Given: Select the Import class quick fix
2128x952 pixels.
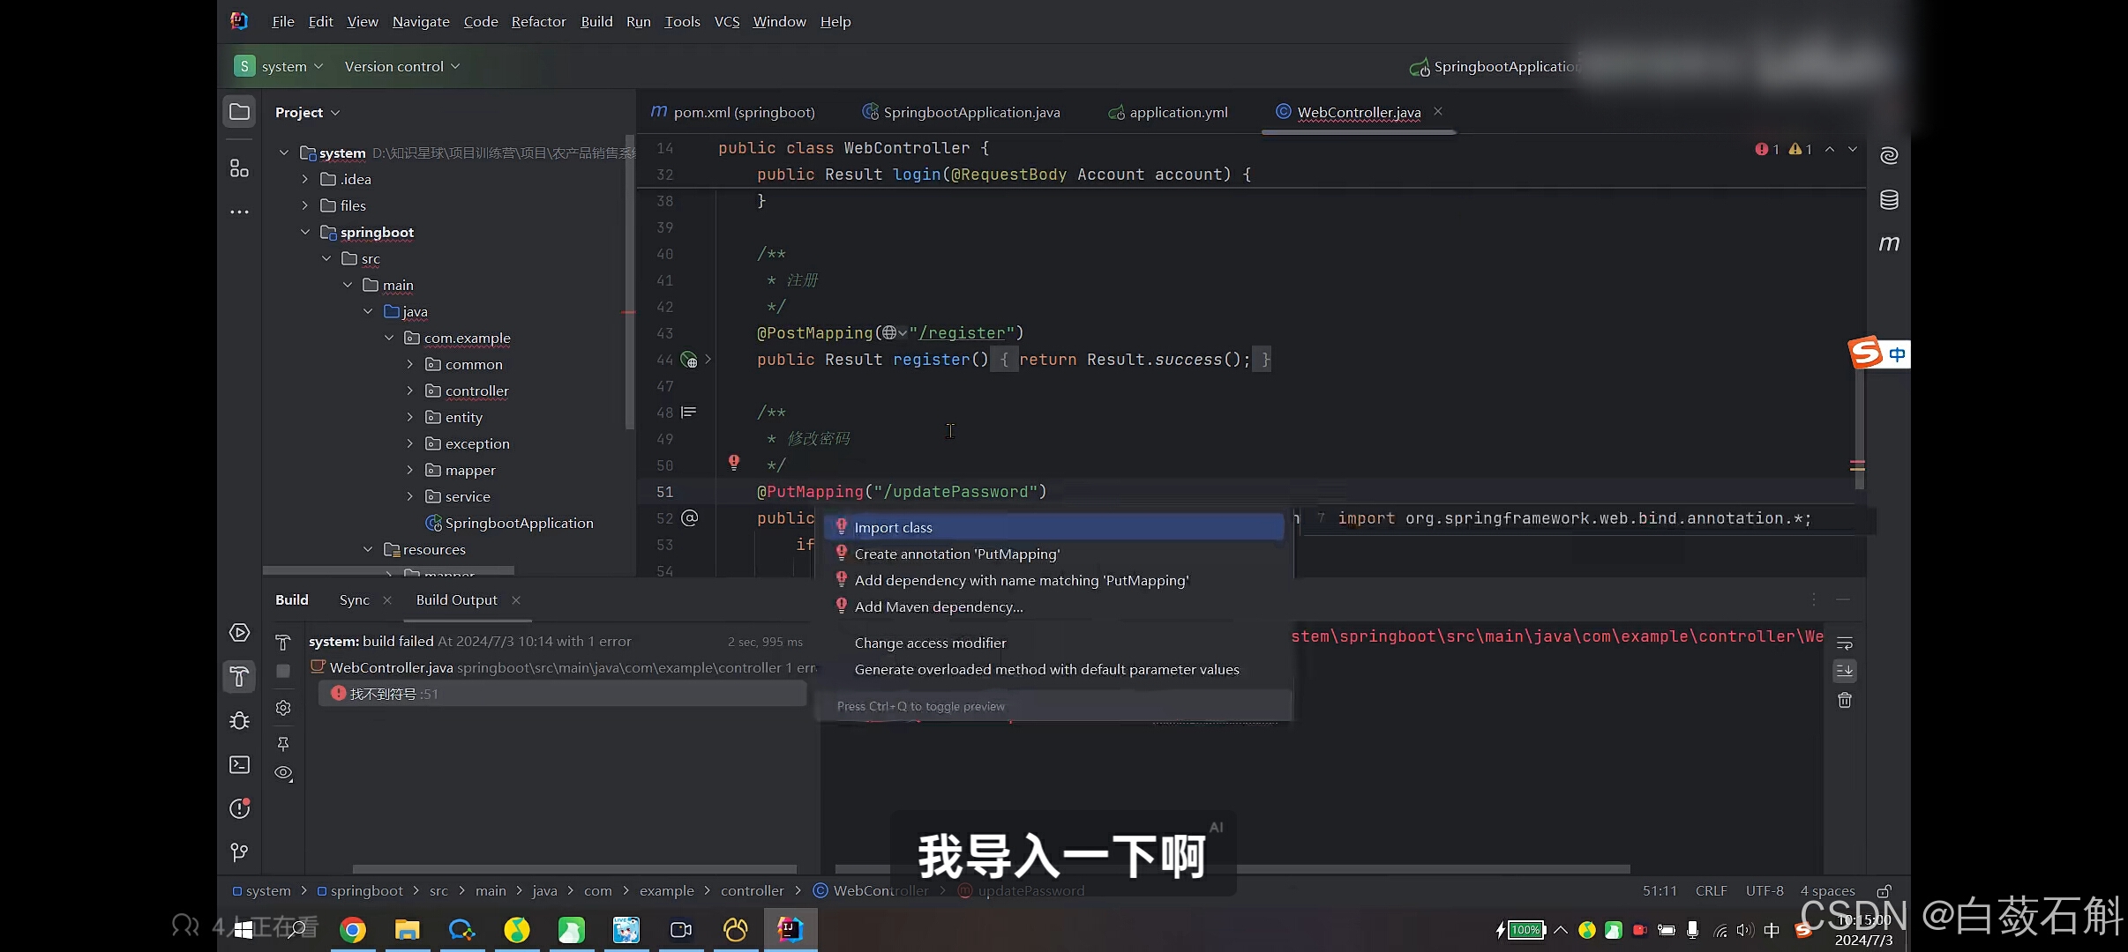Looking at the screenshot, I should [x=893, y=527].
